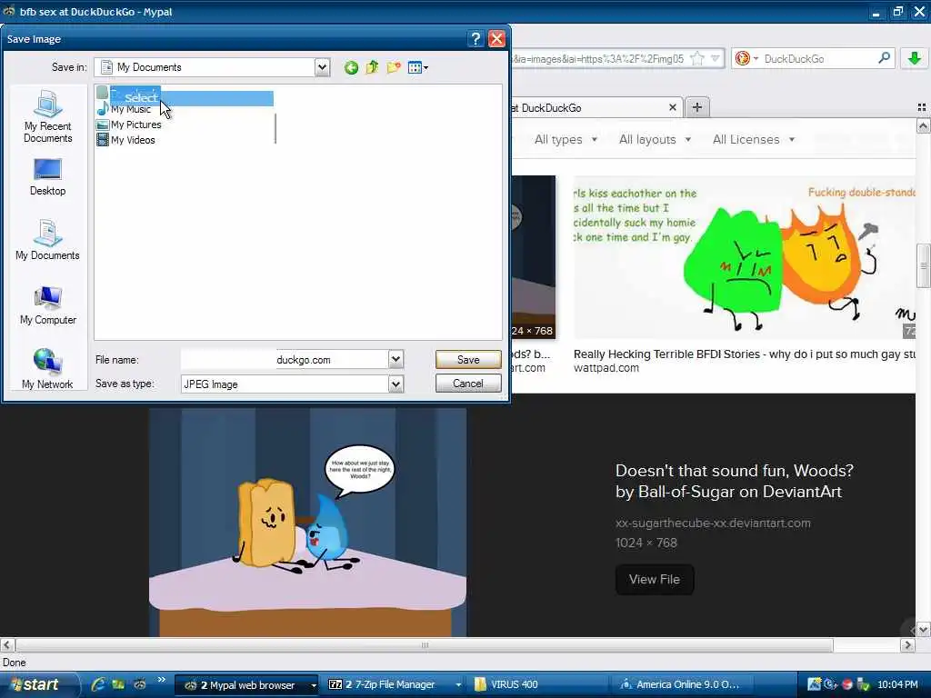Switch to Mypal web browser taskbar group
Viewport: 931px width, 698px height.
[x=248, y=685]
